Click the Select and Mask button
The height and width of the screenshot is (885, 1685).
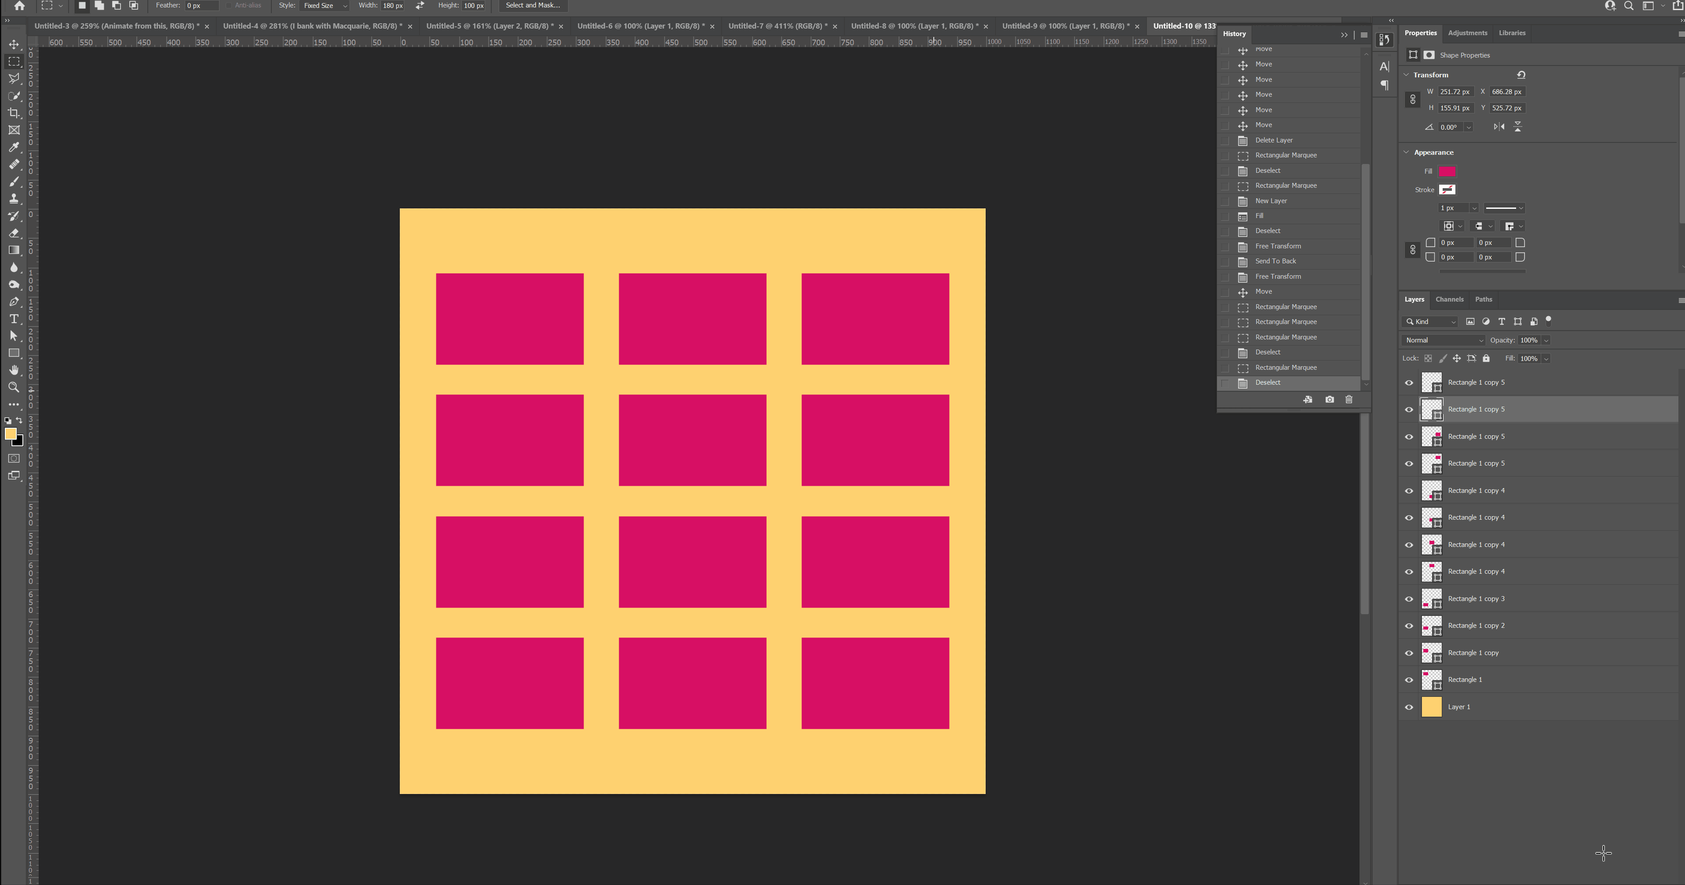tap(533, 5)
